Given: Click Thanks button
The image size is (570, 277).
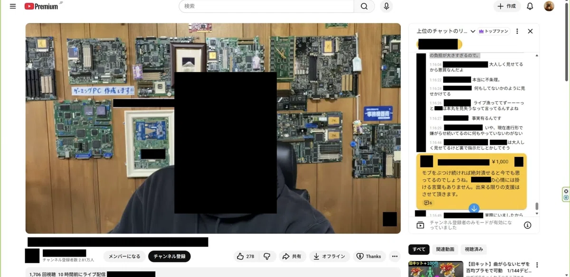Looking at the screenshot, I should pos(369,256).
